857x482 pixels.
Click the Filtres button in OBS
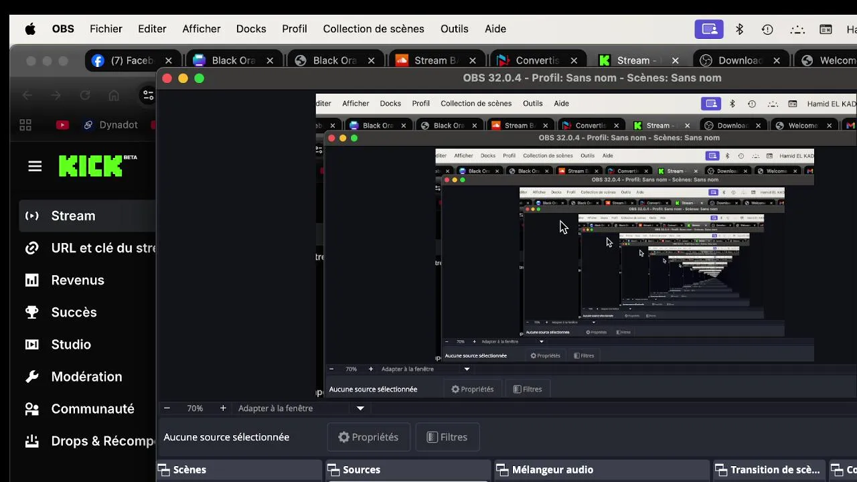pos(447,437)
